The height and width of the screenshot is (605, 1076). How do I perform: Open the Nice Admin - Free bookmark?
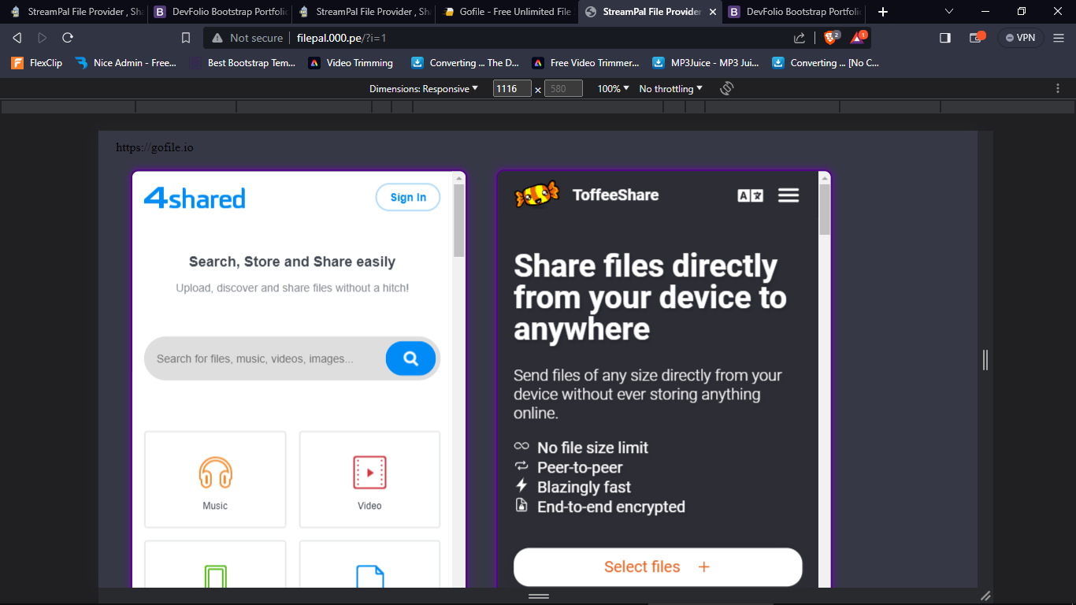click(x=125, y=63)
